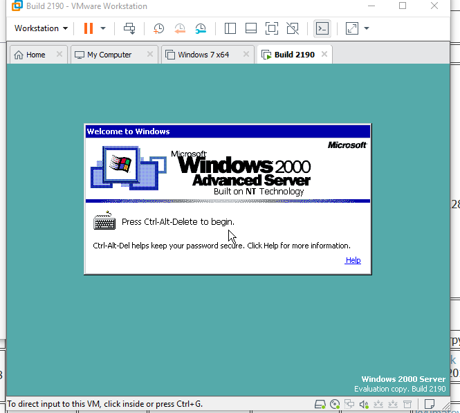Click the 'Evaluation copy. Build 2190' text

pyautogui.click(x=400, y=389)
